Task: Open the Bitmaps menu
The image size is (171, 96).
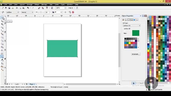Action: [x=44, y=5]
